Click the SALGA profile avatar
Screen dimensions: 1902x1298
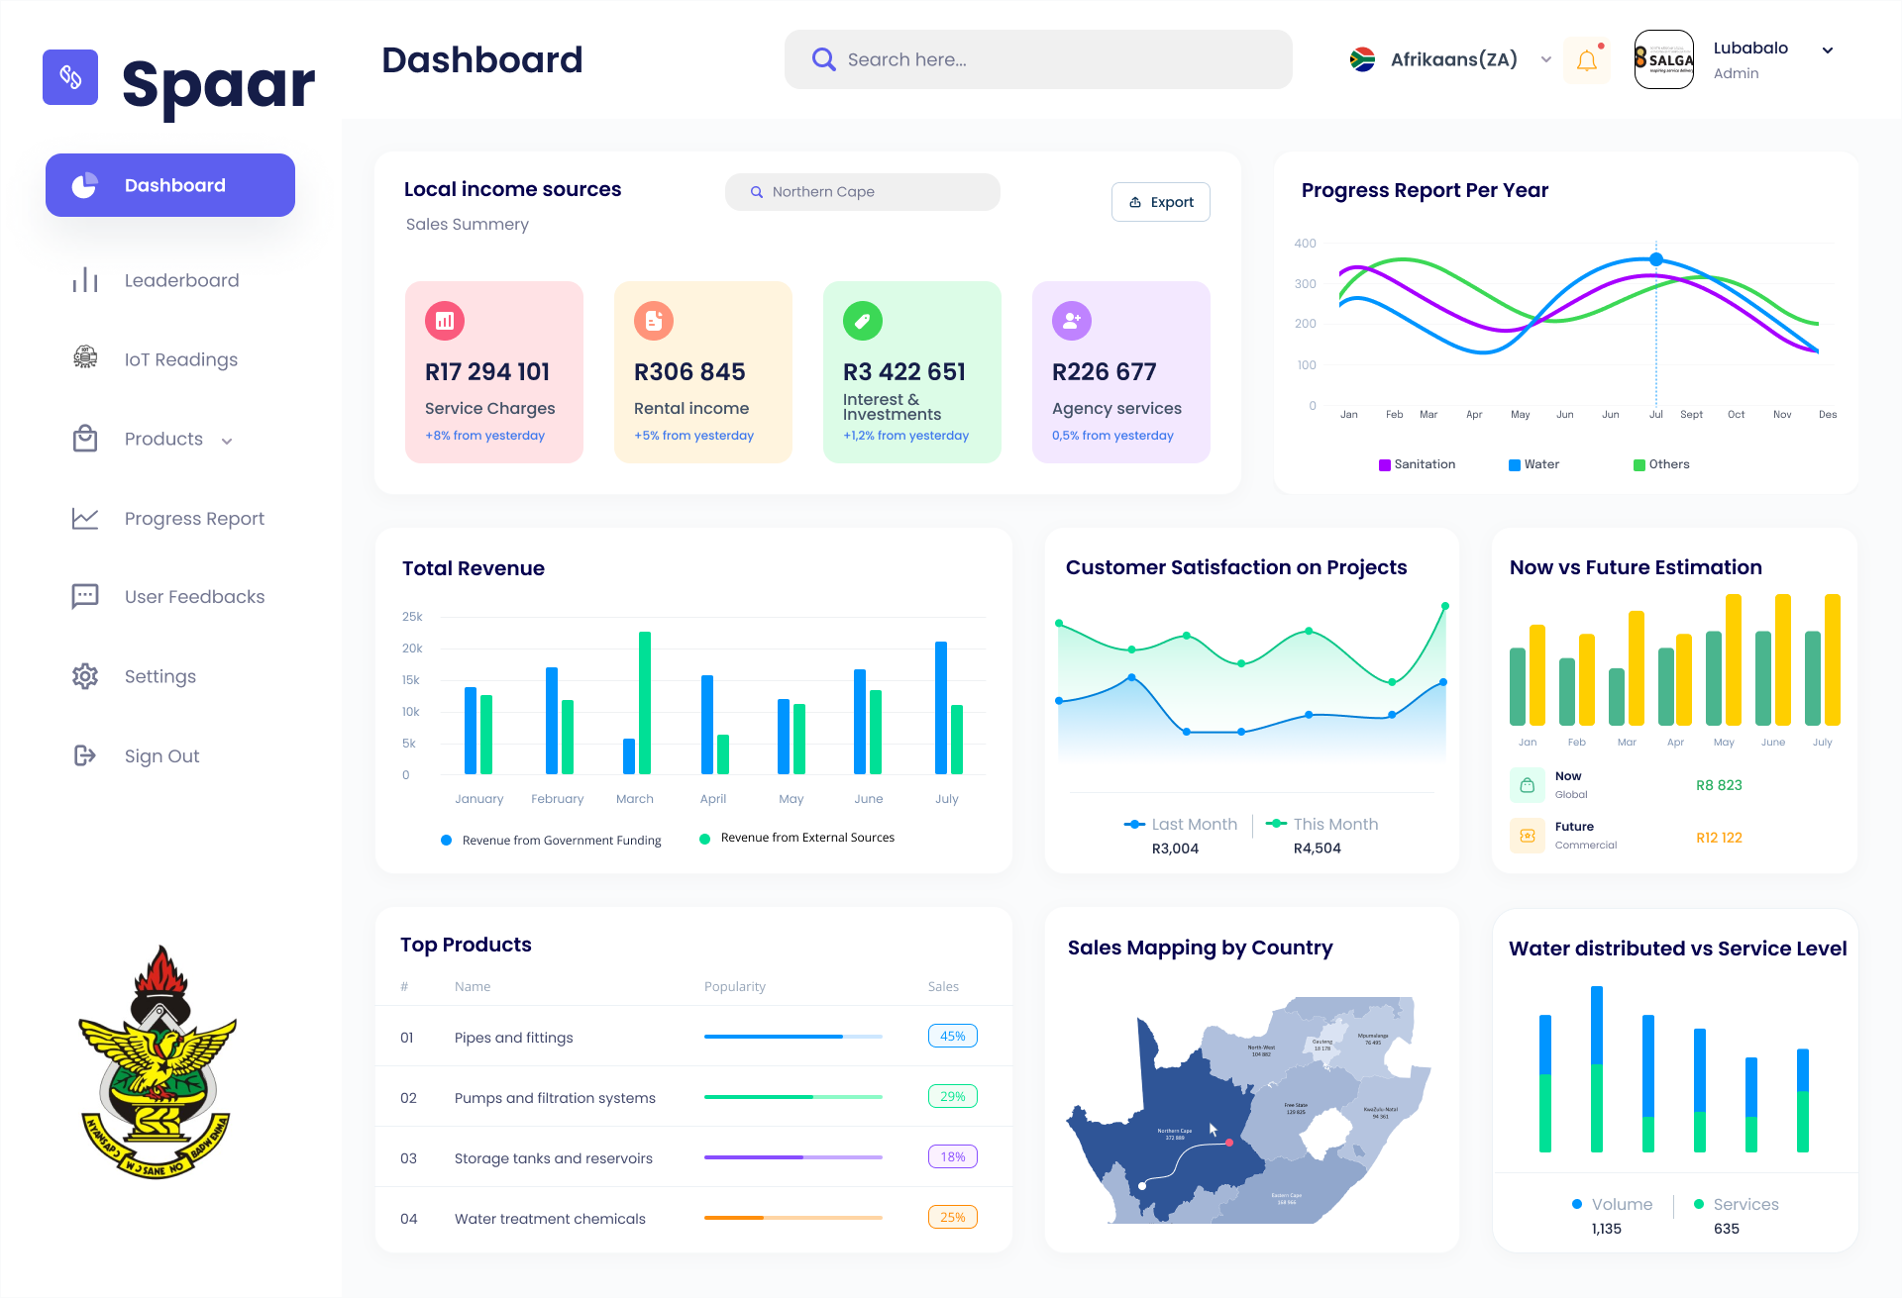[1664, 59]
